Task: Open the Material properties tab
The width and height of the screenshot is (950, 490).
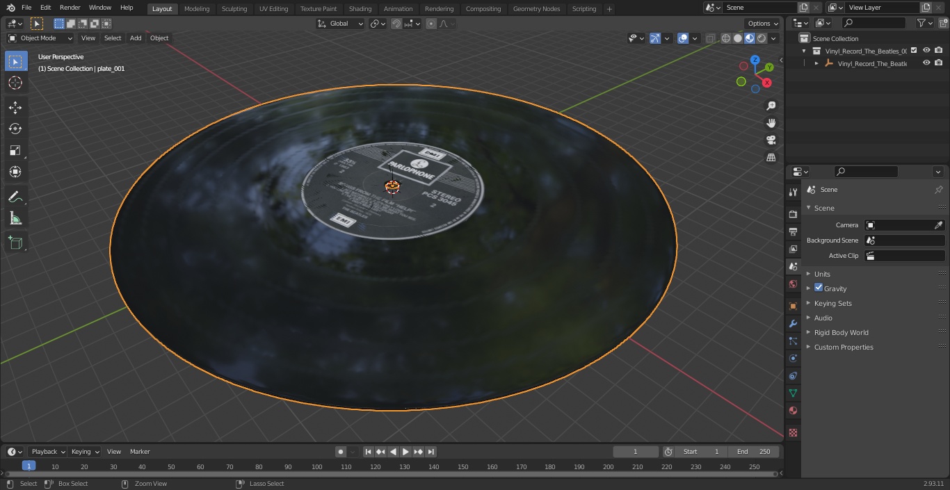Action: 793,411
